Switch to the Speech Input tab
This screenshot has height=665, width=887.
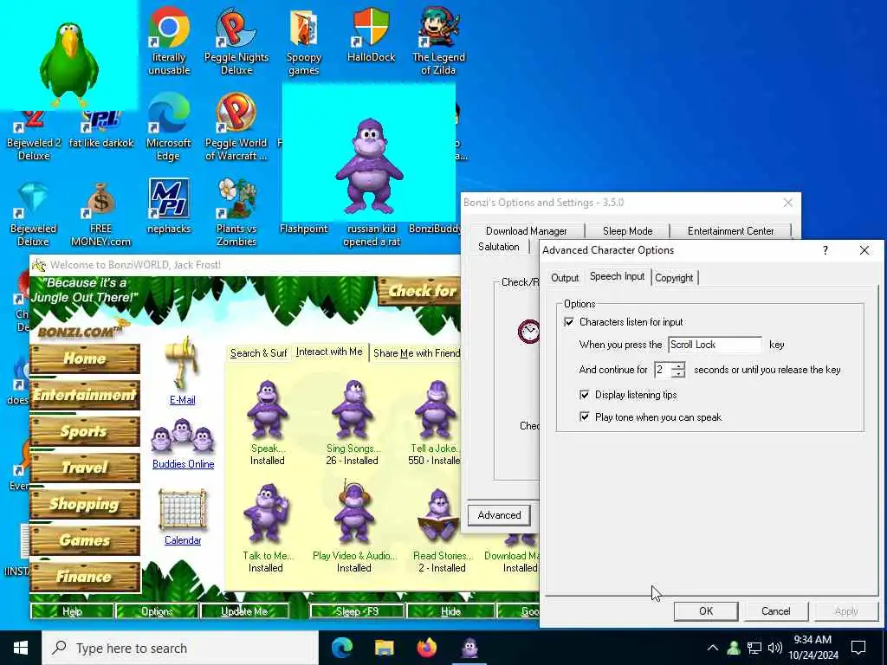click(x=617, y=276)
